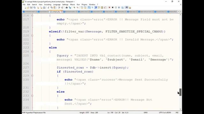Collapse the fold marker on line 233
The width and height of the screenshot is (204, 114).
pos(32,96)
